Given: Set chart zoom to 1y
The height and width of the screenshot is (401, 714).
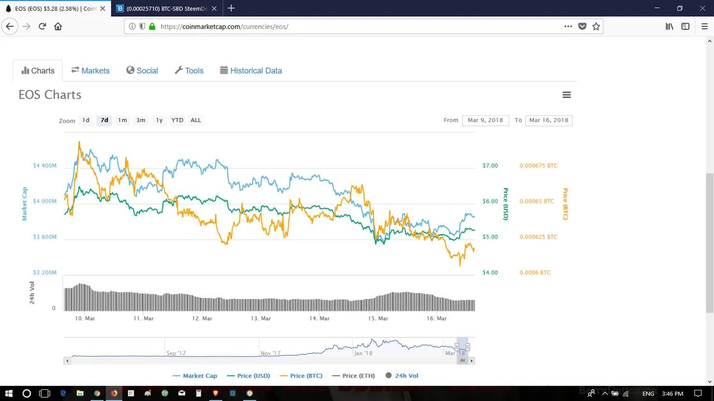Looking at the screenshot, I should (159, 120).
